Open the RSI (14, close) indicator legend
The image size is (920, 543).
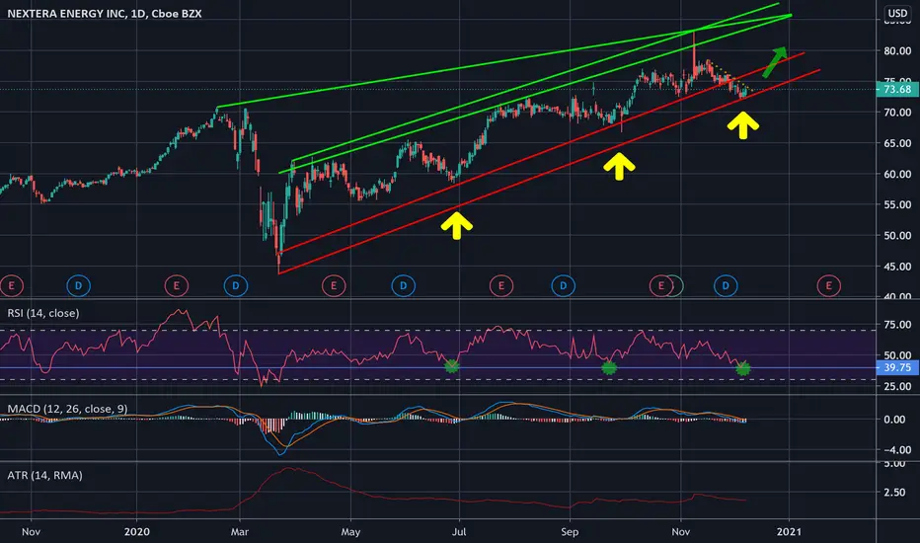pos(43,313)
